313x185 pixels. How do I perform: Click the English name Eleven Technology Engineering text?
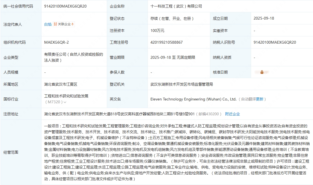194,99
